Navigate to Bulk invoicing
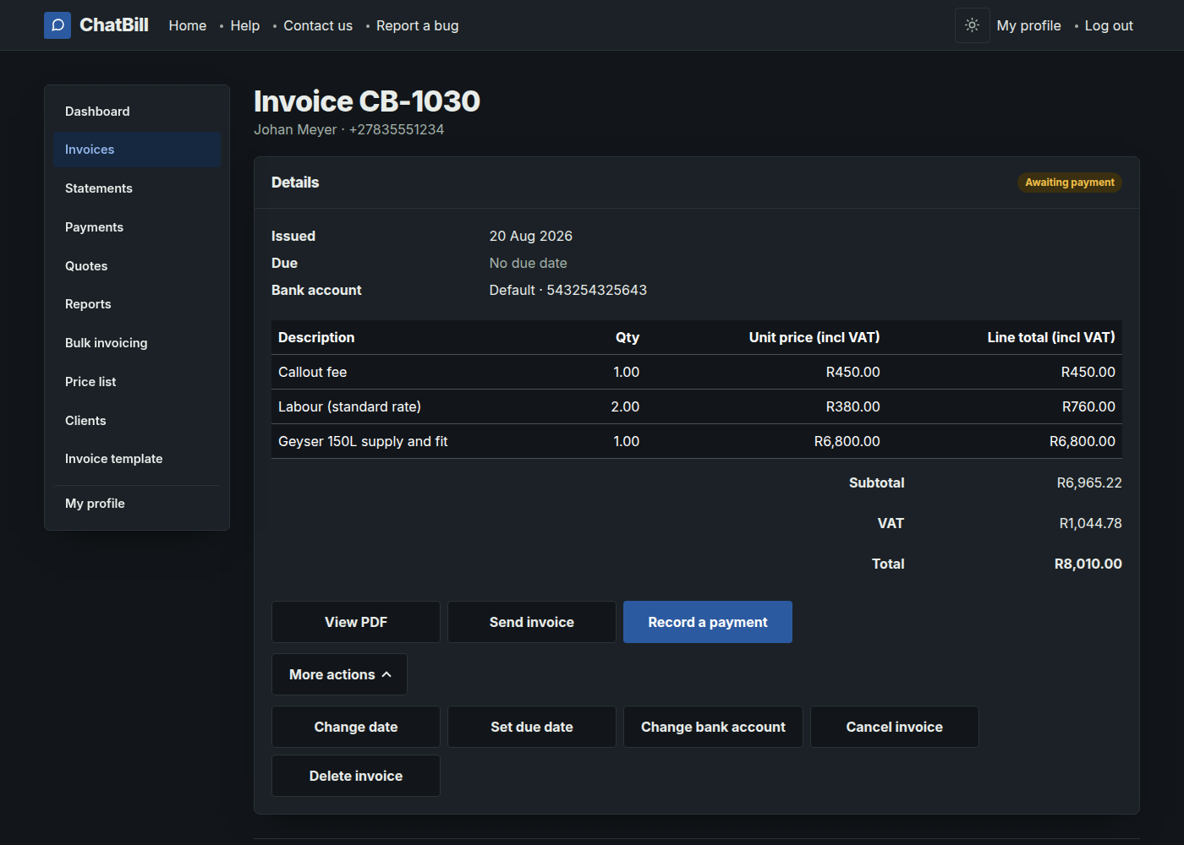Viewport: 1184px width, 845px height. click(x=137, y=343)
